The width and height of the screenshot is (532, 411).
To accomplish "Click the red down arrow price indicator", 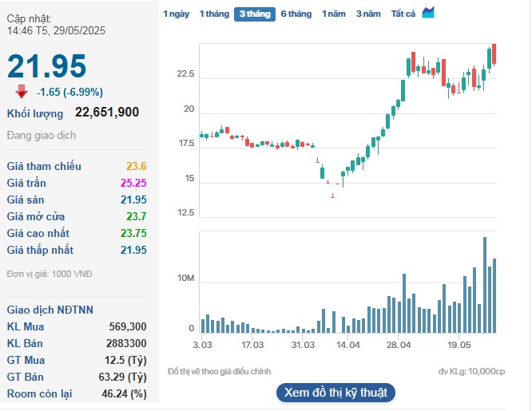I will pos(22,91).
